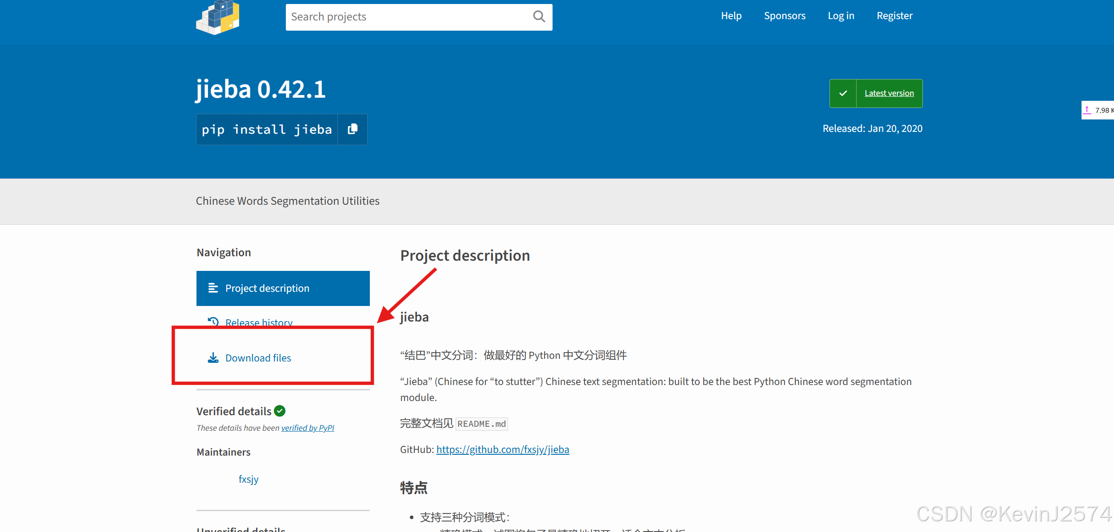Open the GitHub fxsjy/jieba link

tap(502, 449)
